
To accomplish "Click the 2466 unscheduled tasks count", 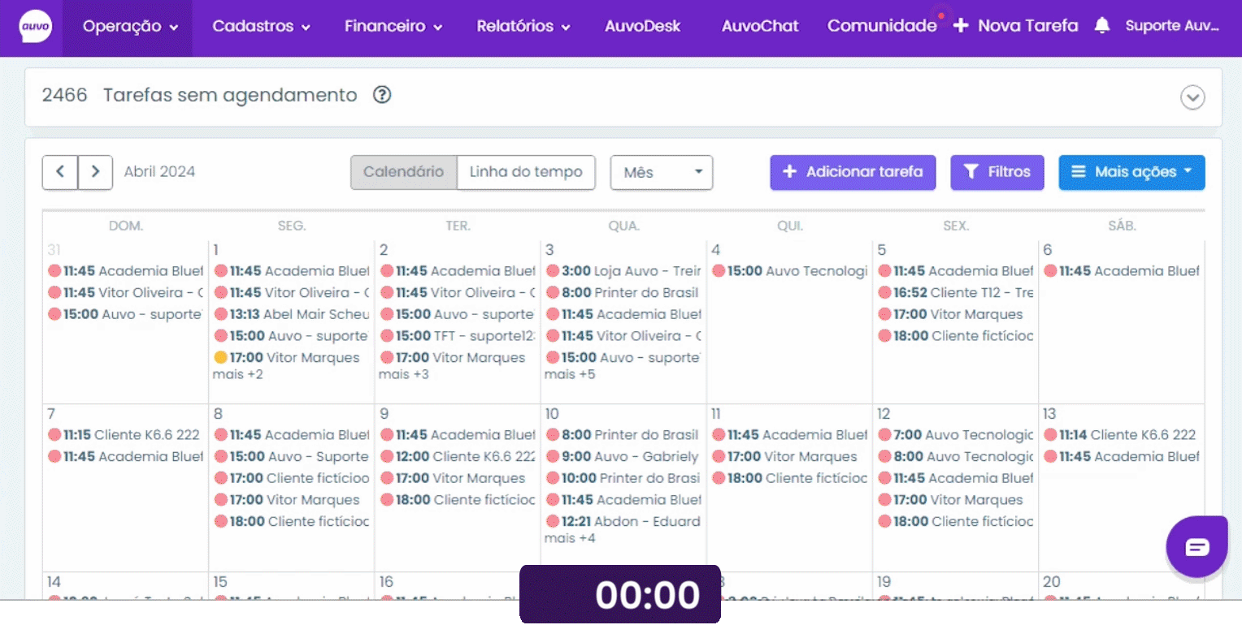I will [65, 95].
